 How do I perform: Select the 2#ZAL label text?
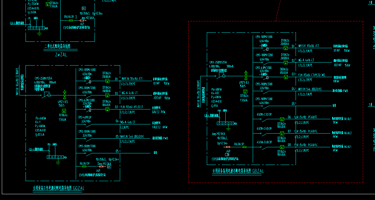tap(61, 55)
